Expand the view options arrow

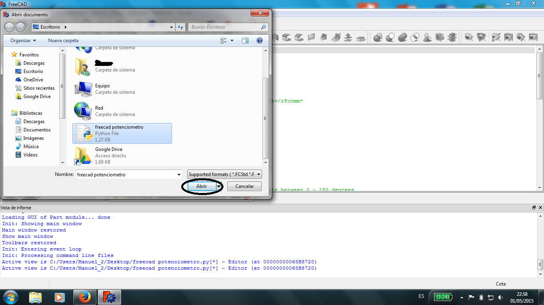[232, 41]
